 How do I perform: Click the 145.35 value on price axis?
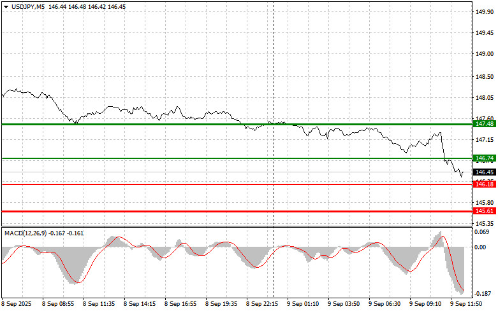(x=485, y=224)
